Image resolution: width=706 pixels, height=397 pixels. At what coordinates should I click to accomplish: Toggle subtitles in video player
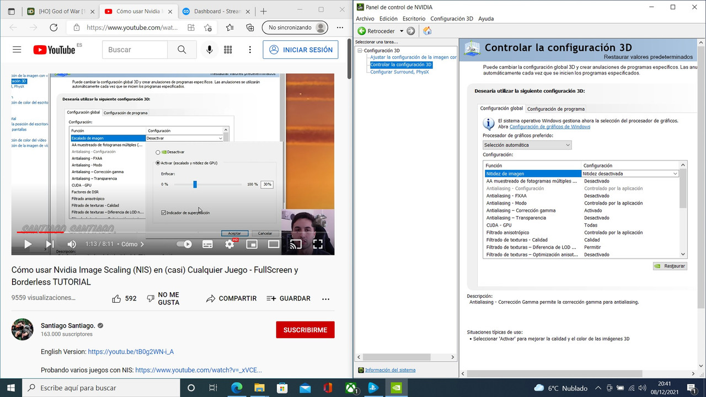[207, 244]
